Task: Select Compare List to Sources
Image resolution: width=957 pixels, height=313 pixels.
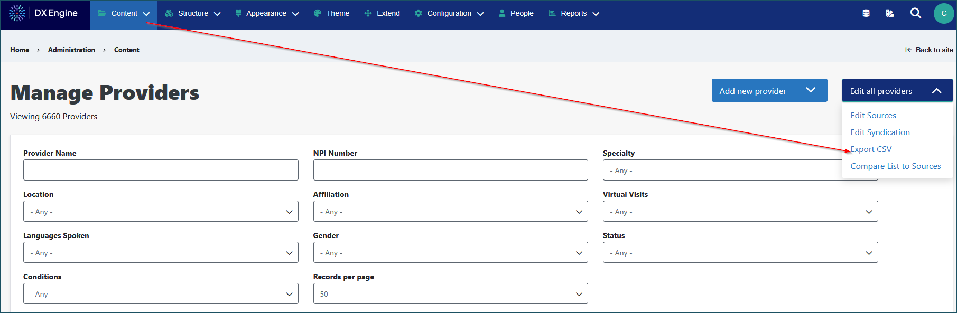Action: click(x=896, y=166)
